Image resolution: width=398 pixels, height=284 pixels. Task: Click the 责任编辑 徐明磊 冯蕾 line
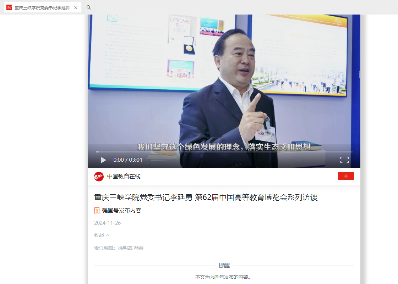pos(119,248)
